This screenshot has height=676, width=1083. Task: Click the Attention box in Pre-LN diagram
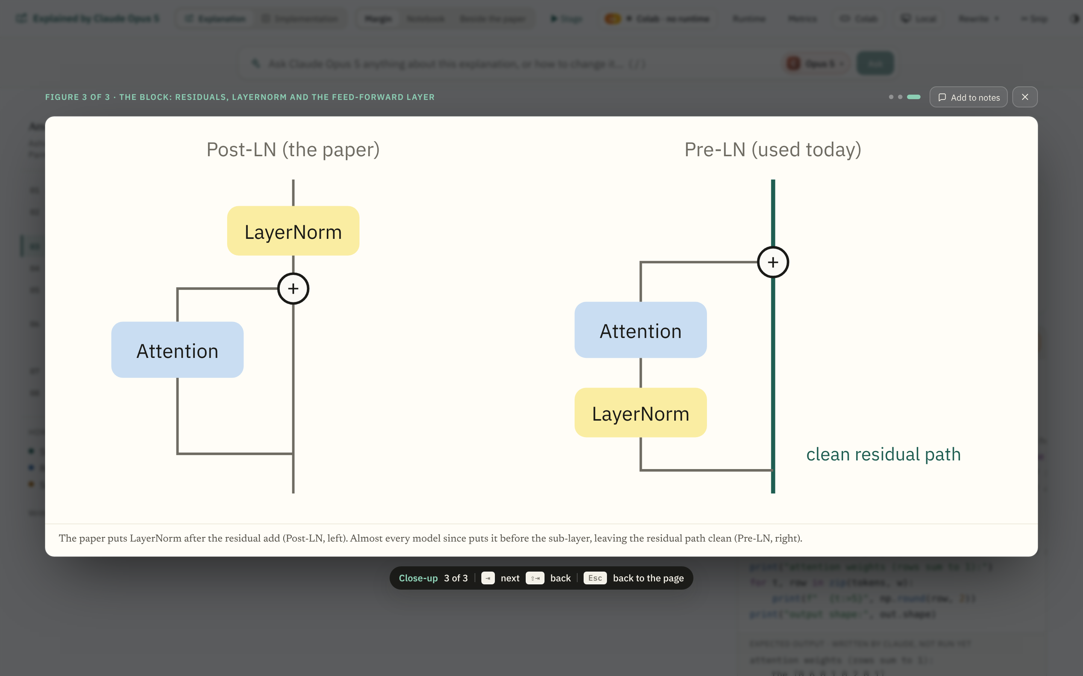coord(640,330)
